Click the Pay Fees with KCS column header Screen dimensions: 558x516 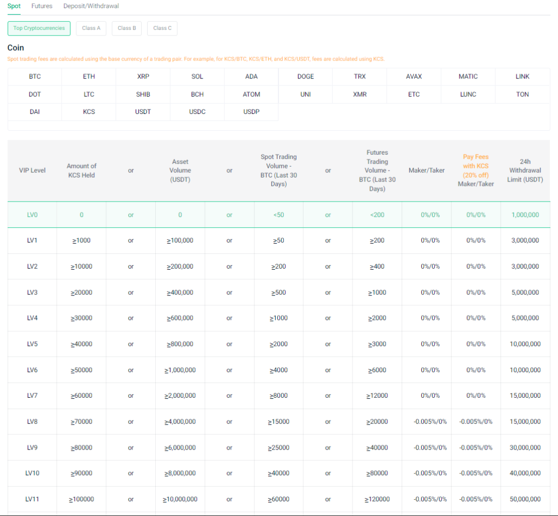[x=476, y=171]
